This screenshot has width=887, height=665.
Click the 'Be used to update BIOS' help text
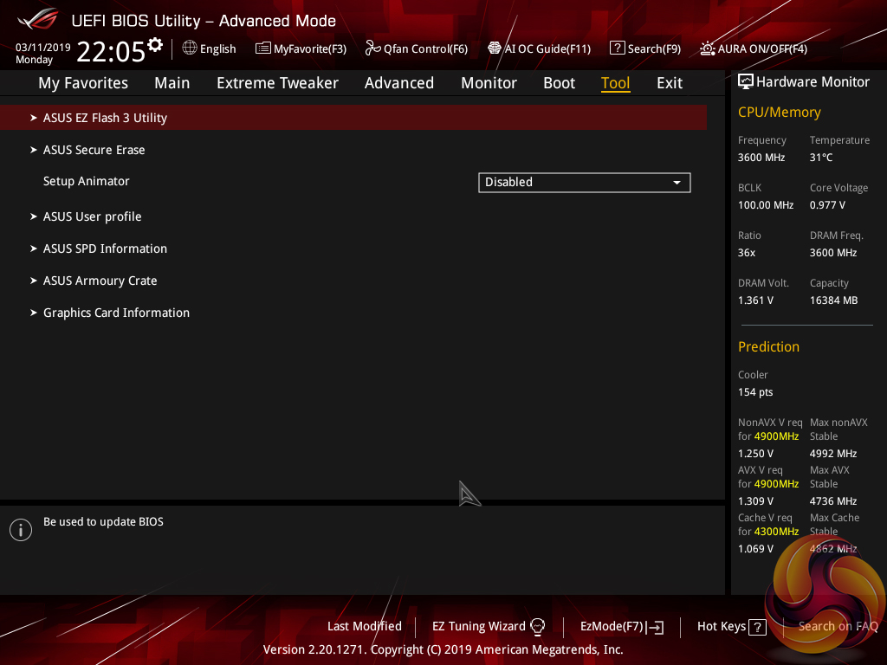pos(103,521)
